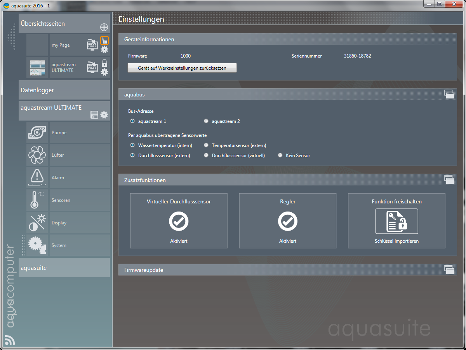Maximize the aquasuite window
466x350 pixels.
[x=440, y=4]
